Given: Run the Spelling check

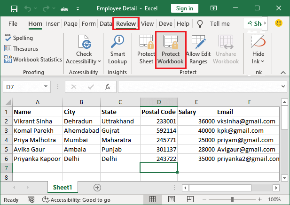Looking at the screenshot, I should tap(19, 38).
